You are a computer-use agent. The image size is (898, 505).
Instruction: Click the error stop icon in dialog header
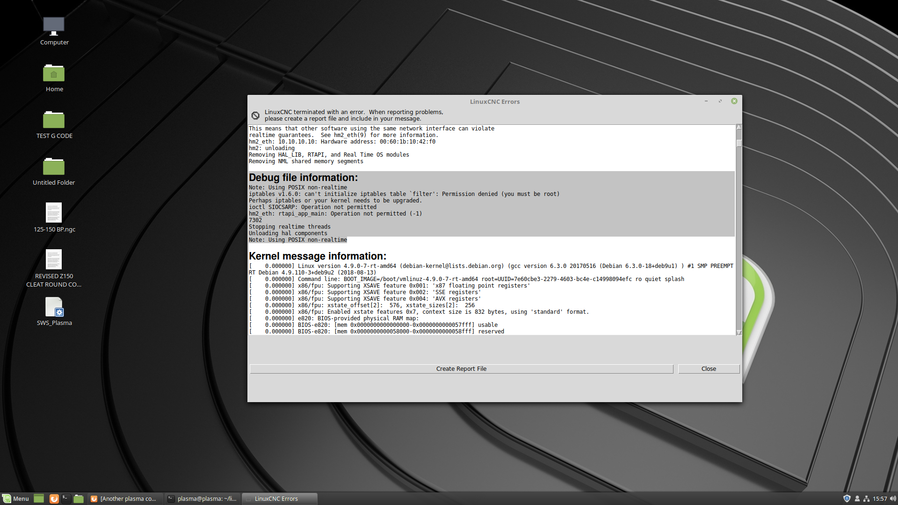(255, 115)
